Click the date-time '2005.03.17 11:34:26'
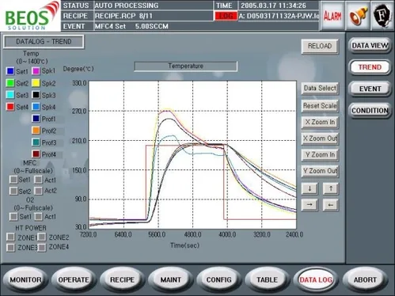This screenshot has width=395, height=296. (273, 6)
